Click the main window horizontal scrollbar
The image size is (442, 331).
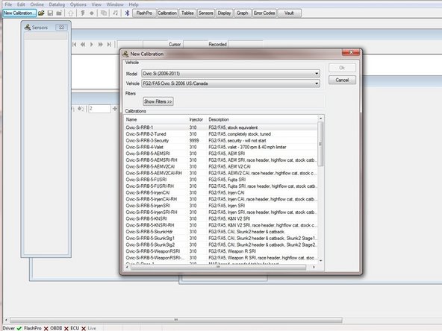coord(176,320)
